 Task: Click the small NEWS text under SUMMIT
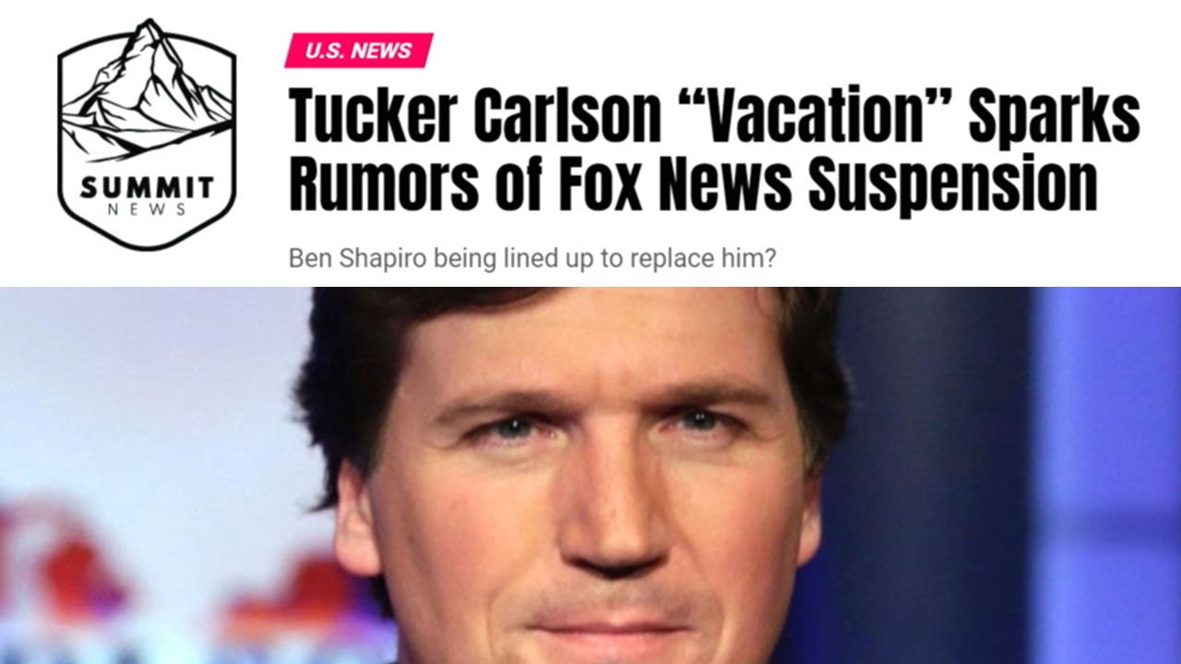[x=147, y=210]
